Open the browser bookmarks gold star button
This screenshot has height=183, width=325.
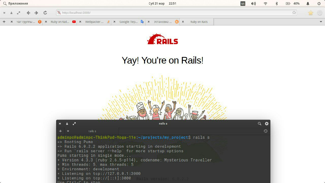tap(311, 13)
